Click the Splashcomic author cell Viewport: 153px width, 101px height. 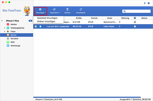tap(110, 22)
